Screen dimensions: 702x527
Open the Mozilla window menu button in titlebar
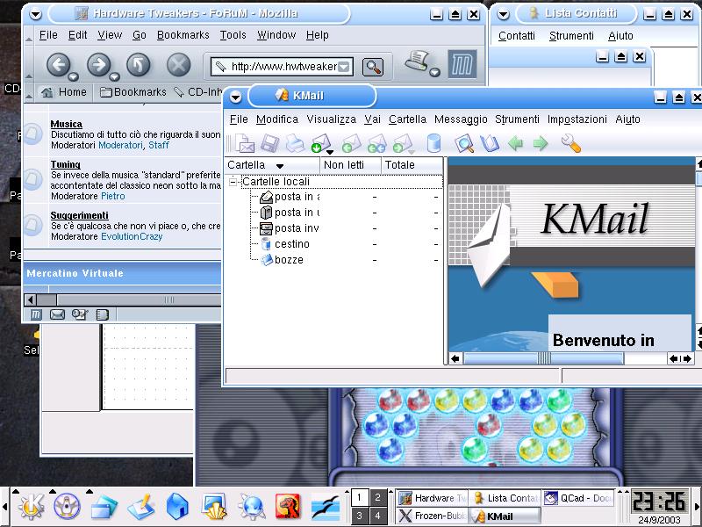(x=35, y=14)
